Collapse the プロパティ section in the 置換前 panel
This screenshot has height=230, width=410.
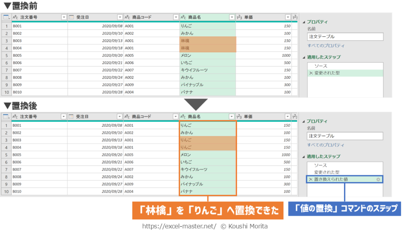(x=304, y=22)
